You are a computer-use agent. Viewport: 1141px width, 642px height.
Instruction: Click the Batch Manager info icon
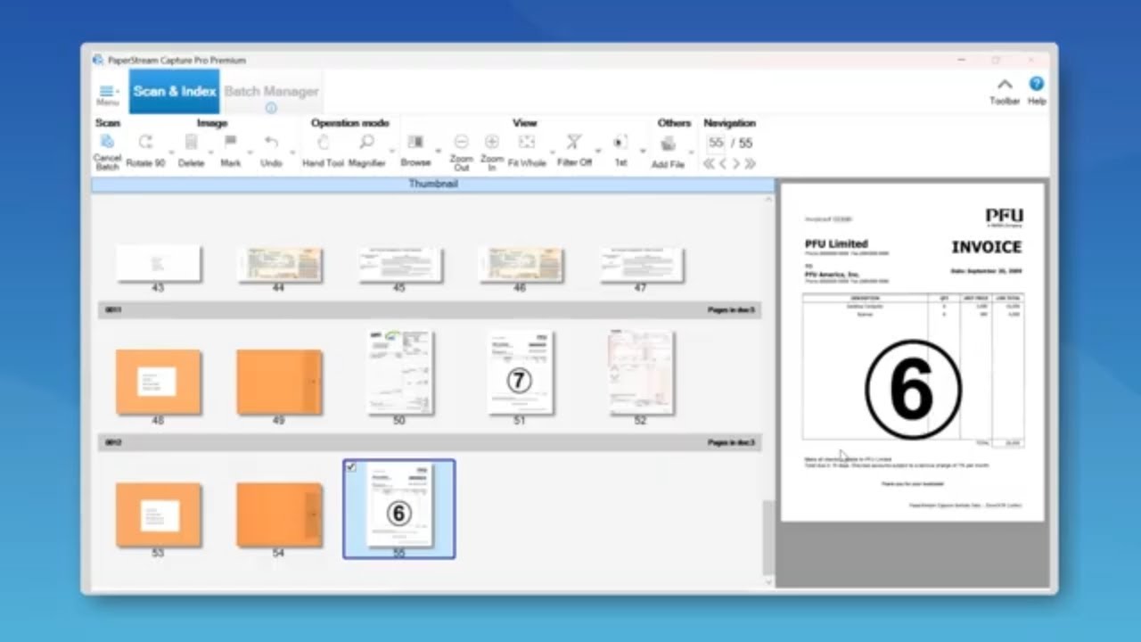tap(271, 108)
